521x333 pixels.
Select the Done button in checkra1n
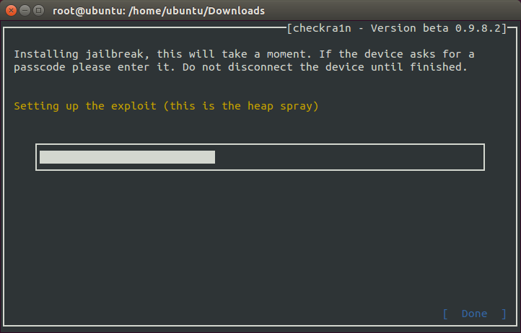(475, 314)
